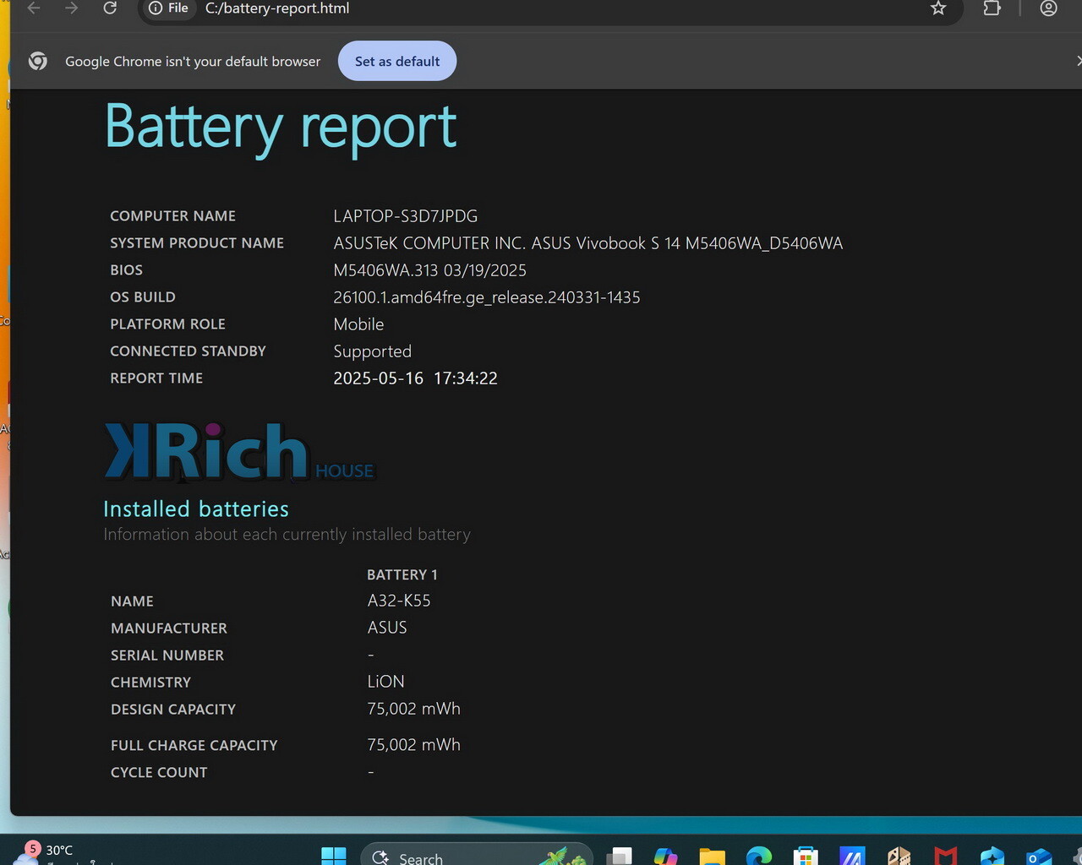The image size is (1082, 865).
Task: Open the MyASUS app on the taskbar
Action: click(x=852, y=856)
